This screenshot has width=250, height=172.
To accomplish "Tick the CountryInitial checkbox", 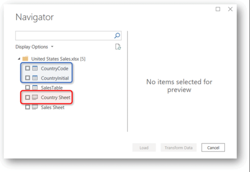I will point(27,78).
